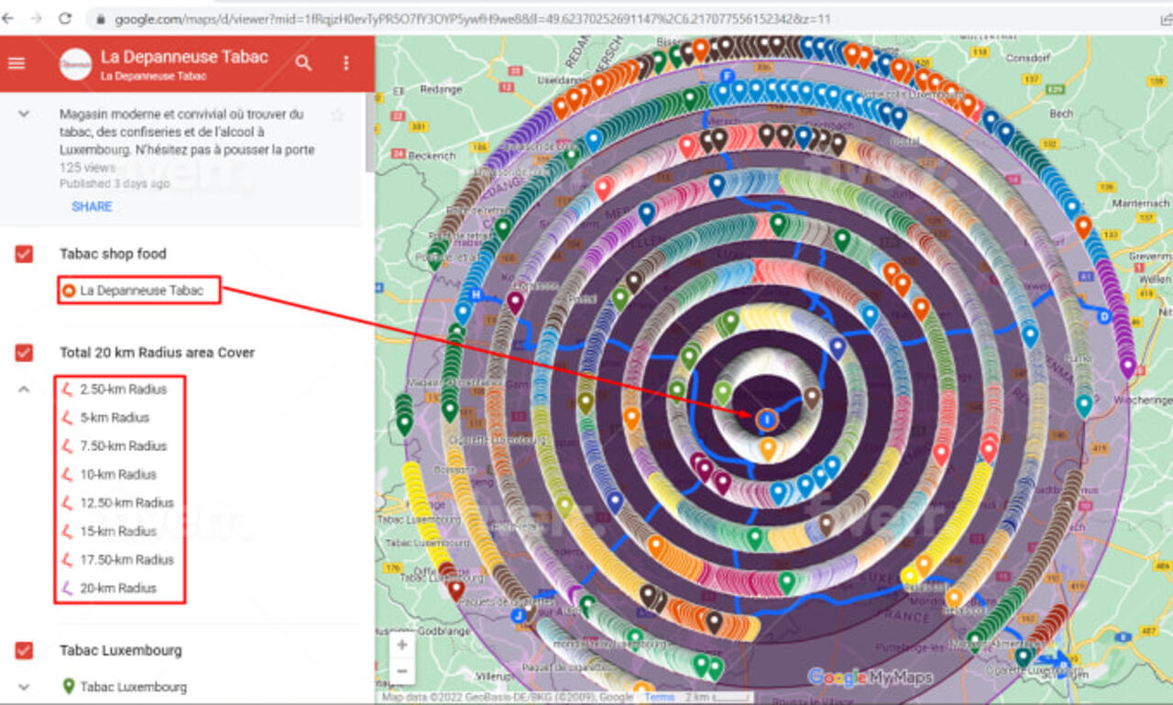
Task: Open the three-dot options menu
Action: click(x=345, y=62)
